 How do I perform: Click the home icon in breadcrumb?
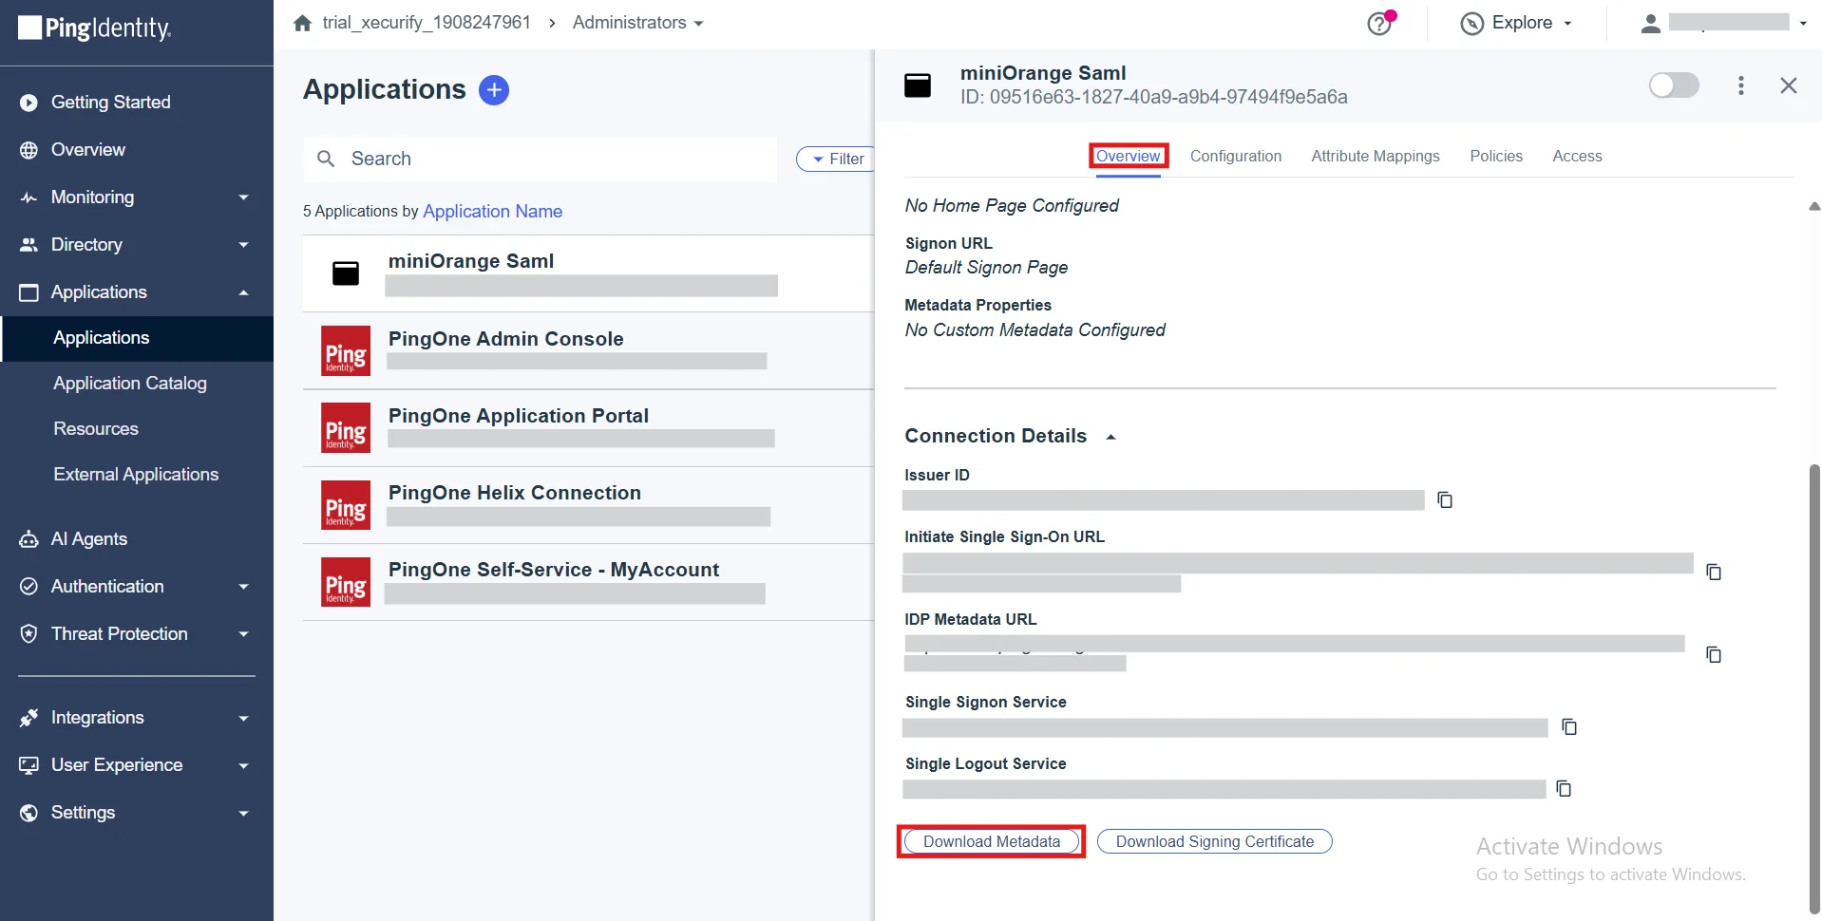coord(303,23)
